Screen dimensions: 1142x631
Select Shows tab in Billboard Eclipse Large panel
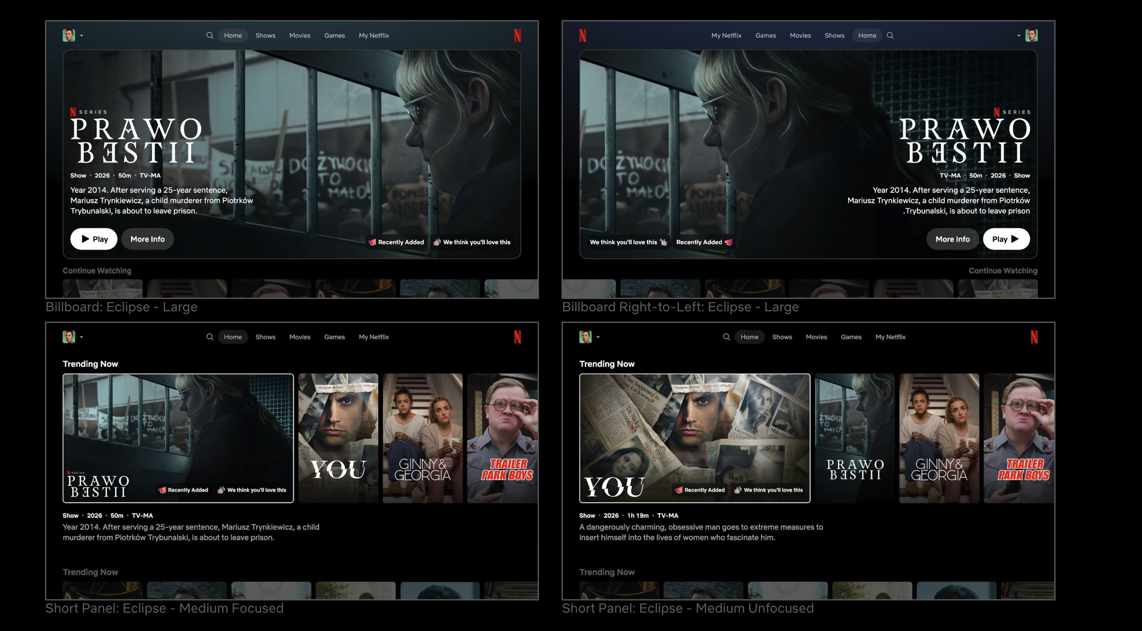(266, 36)
